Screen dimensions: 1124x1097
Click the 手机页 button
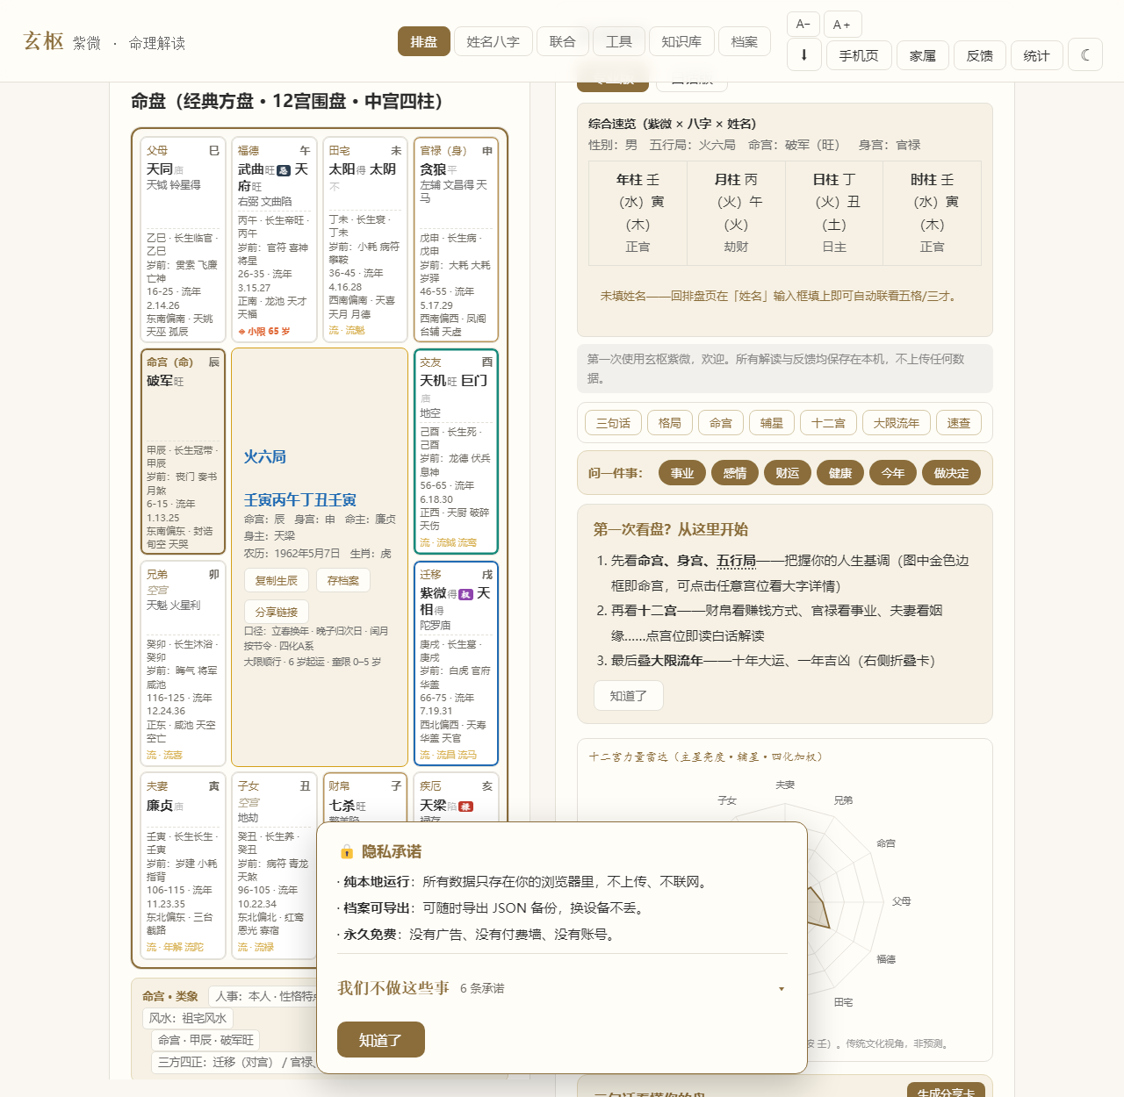coord(859,55)
